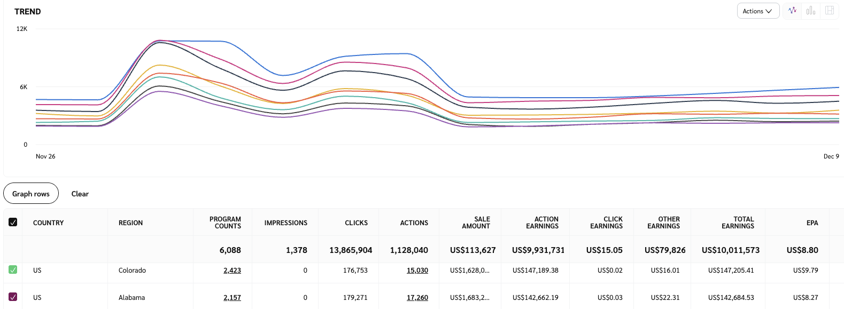The image size is (844, 309).
Task: Sort by the EPA column header
Action: 812,223
